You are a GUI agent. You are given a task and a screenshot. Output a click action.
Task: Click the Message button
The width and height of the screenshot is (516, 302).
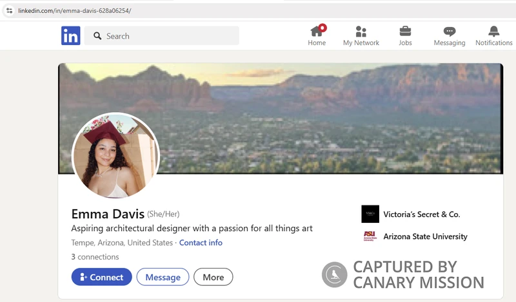(163, 277)
